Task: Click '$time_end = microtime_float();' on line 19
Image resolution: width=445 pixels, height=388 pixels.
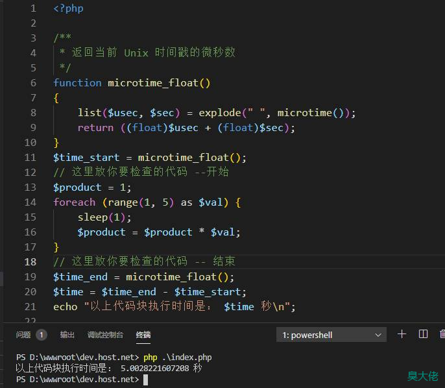Action: click(x=143, y=277)
